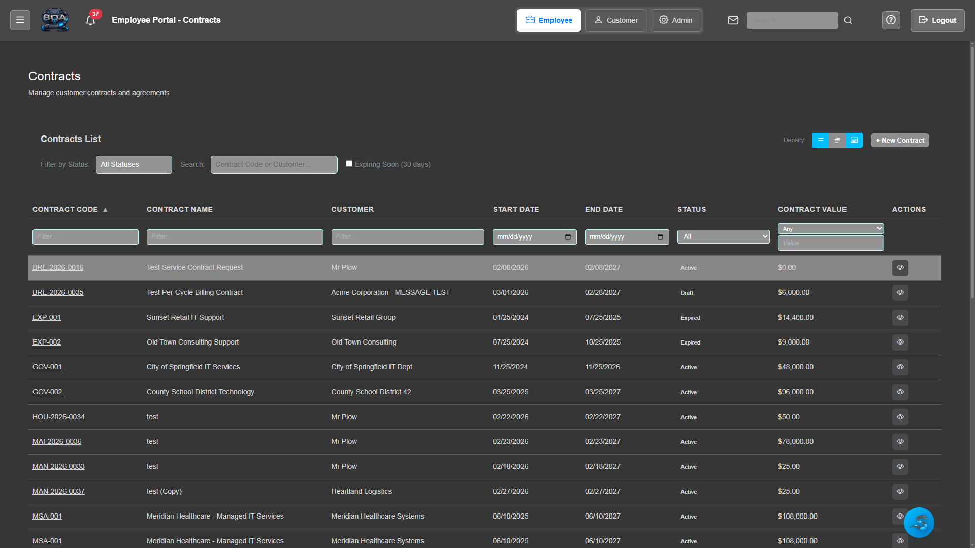975x548 pixels.
Task: Open contract BRE-2026-0016 link
Action: (x=57, y=267)
